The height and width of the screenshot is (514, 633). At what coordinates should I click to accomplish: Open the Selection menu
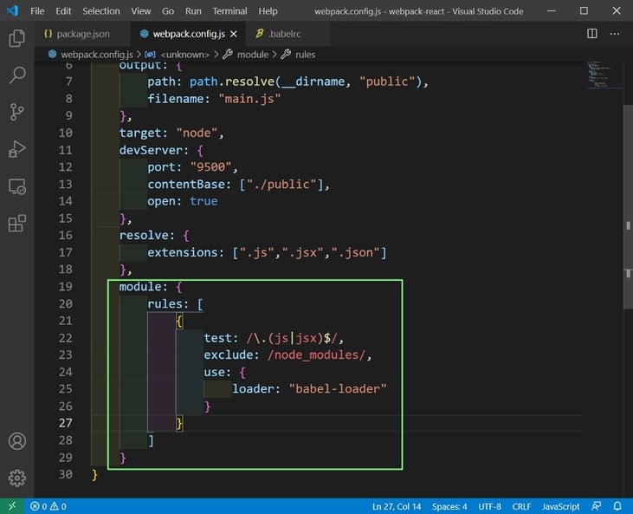101,11
